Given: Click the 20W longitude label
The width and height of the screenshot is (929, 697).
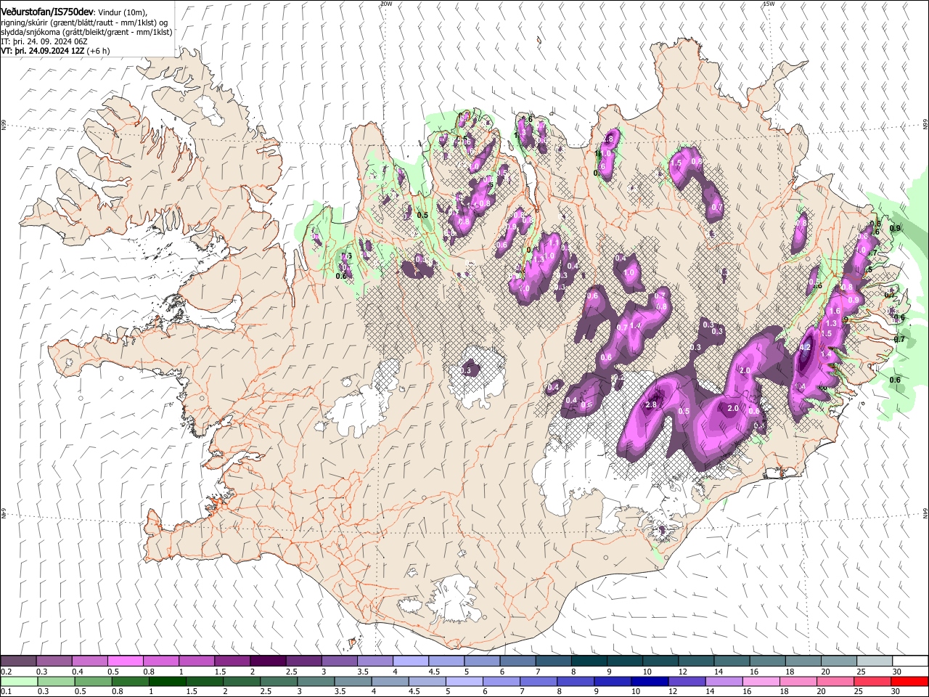Looking at the screenshot, I should pos(386,4).
